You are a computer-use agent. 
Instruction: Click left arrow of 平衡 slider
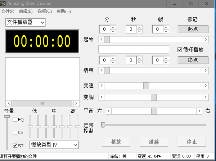(x=109, y=111)
